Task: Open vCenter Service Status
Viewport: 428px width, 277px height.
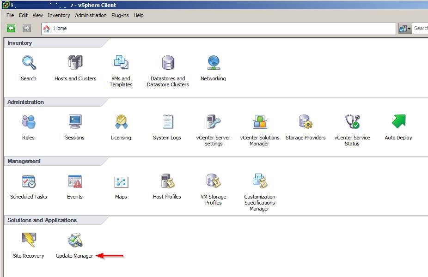Action: coord(352,121)
